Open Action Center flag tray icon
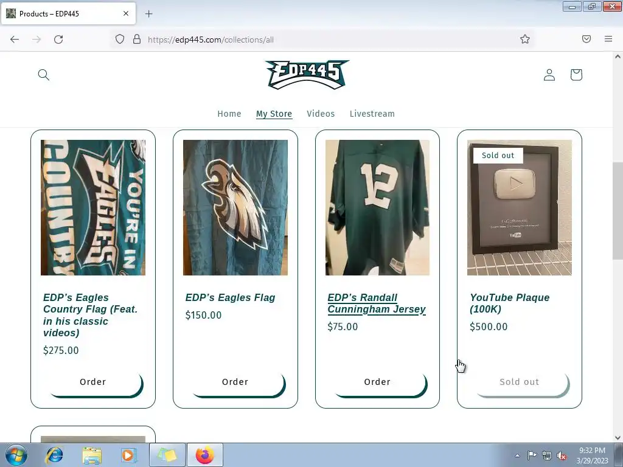 point(532,455)
